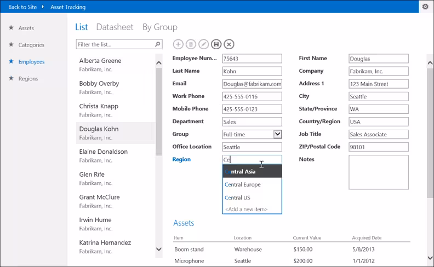Click the Notes text area
This screenshot has width=434, height=267.
(x=378, y=172)
